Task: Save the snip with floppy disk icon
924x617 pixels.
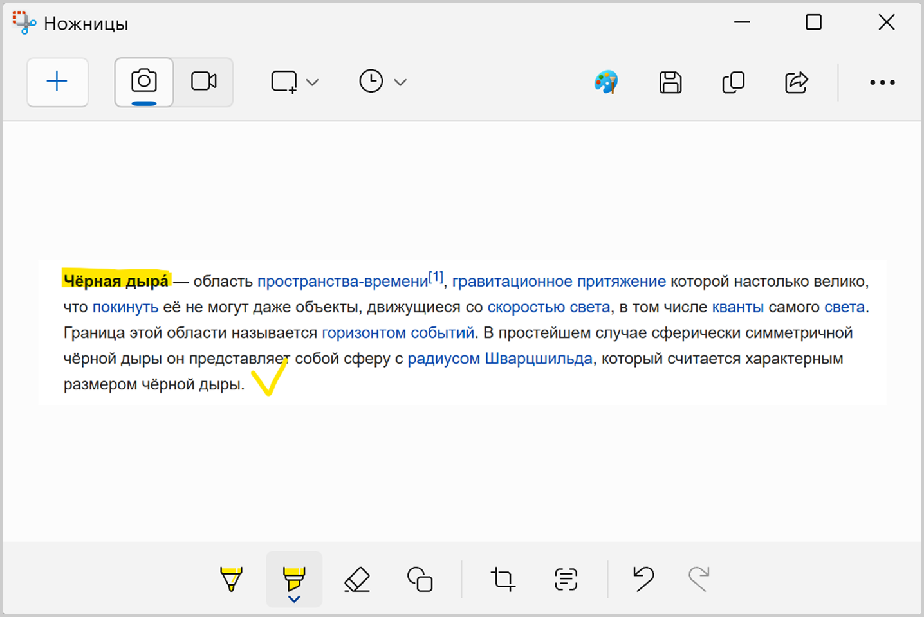Action: (x=670, y=82)
